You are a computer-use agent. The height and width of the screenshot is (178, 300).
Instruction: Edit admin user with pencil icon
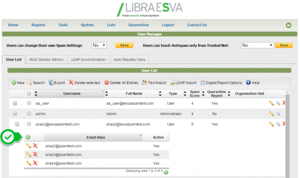tap(271, 114)
